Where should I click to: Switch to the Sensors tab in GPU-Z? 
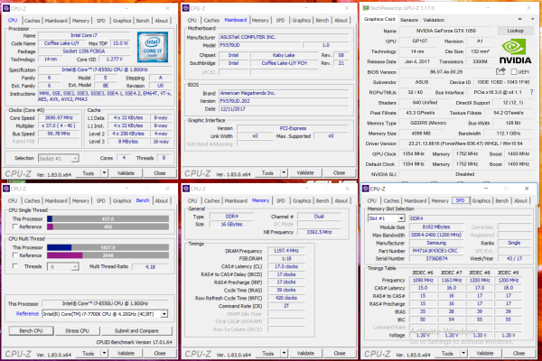[x=409, y=20]
